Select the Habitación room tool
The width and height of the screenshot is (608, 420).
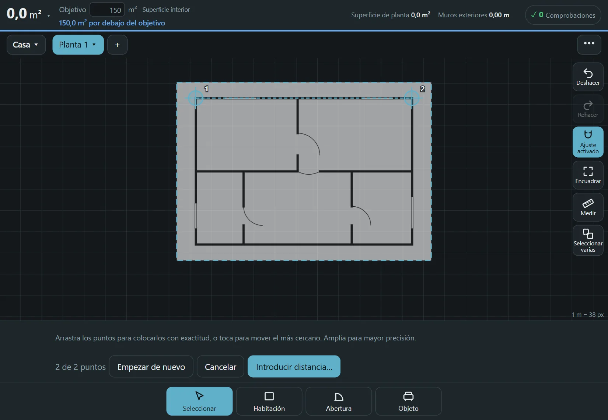tap(269, 401)
